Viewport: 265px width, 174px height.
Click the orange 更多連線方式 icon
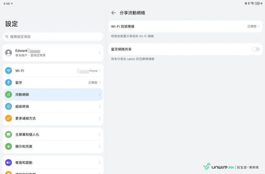[x=8, y=118]
